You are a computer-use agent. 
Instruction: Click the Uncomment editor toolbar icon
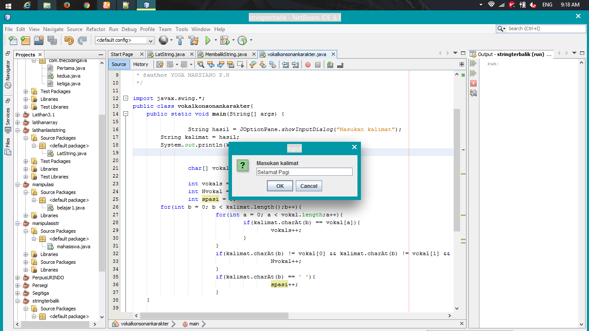point(340,65)
